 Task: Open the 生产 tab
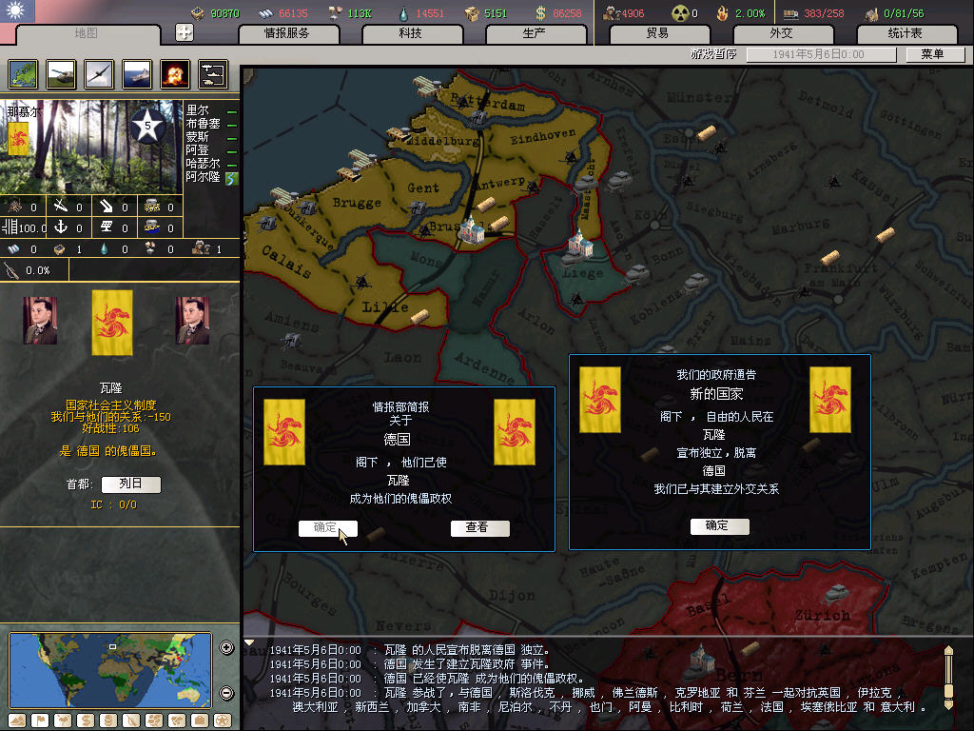click(535, 33)
